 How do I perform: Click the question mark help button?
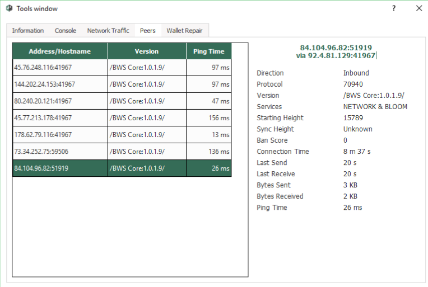(x=394, y=8)
